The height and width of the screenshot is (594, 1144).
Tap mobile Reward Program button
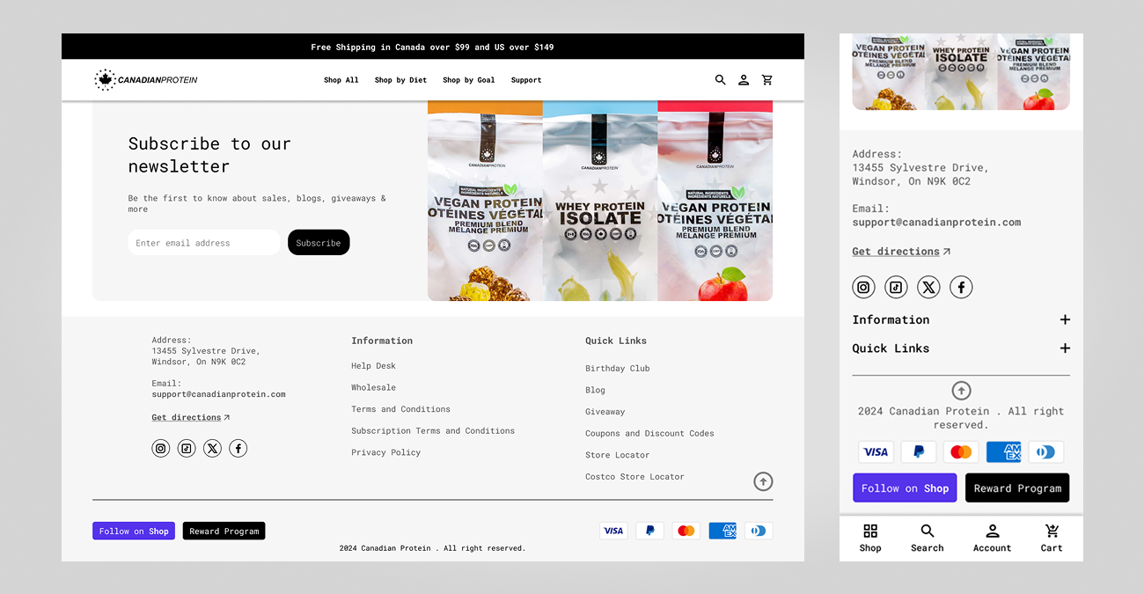pos(1017,488)
